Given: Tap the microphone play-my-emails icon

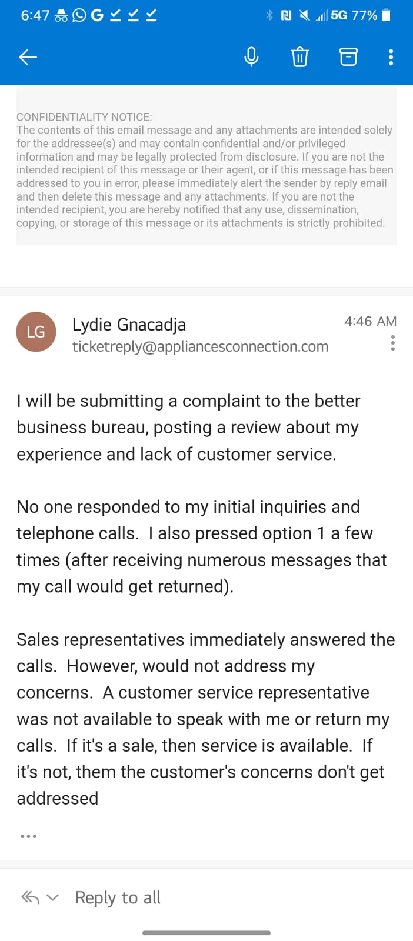Looking at the screenshot, I should (251, 57).
